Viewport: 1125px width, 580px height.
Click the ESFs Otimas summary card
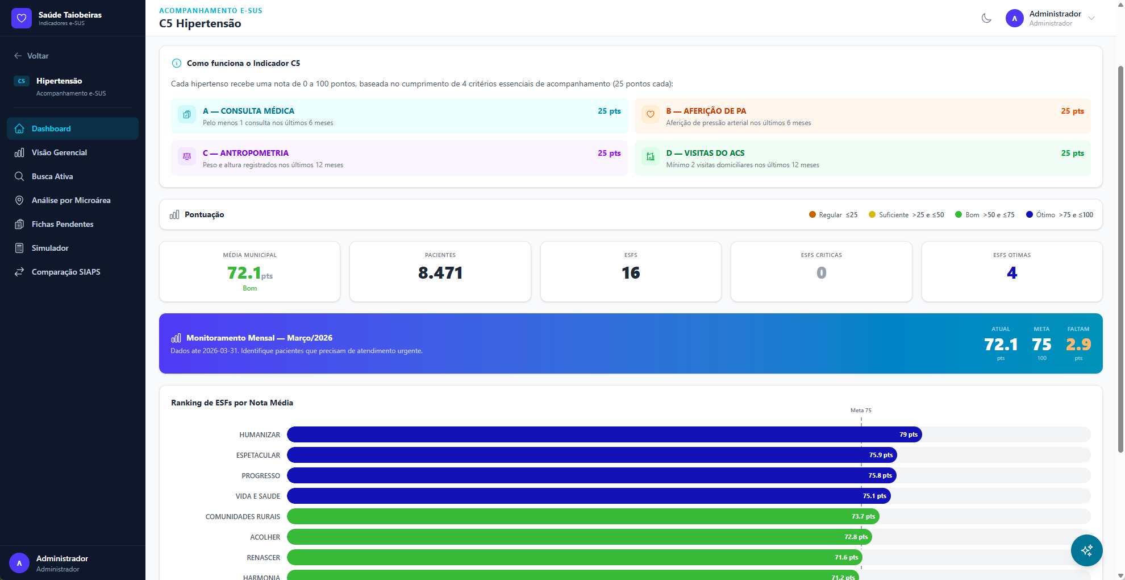point(1011,271)
